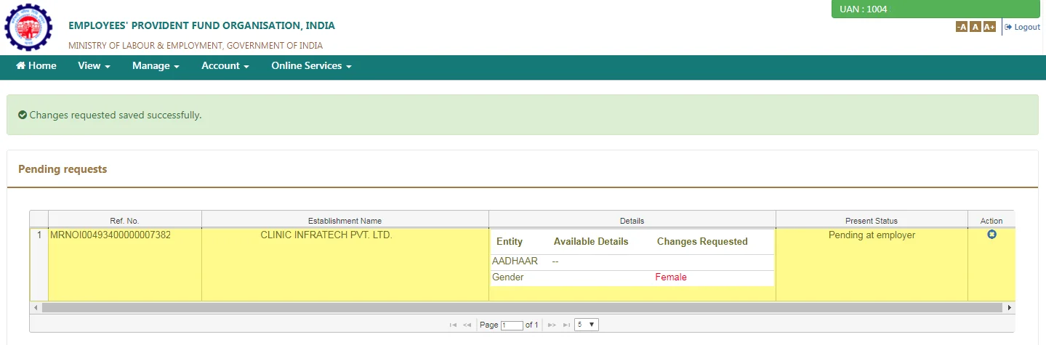Go to the last page of the grid
The width and height of the screenshot is (1046, 345).
[566, 325]
